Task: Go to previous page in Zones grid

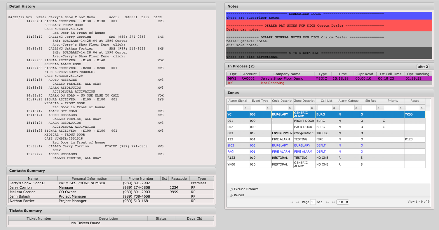Action: pos(297,202)
